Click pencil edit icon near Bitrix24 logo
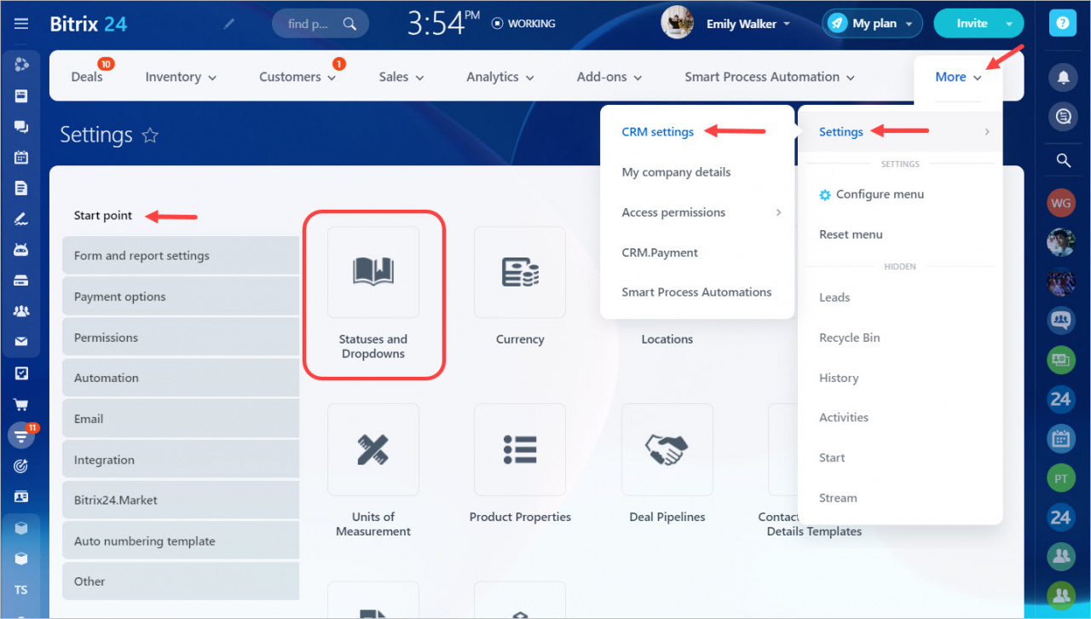The height and width of the screenshot is (619, 1091). tap(228, 24)
